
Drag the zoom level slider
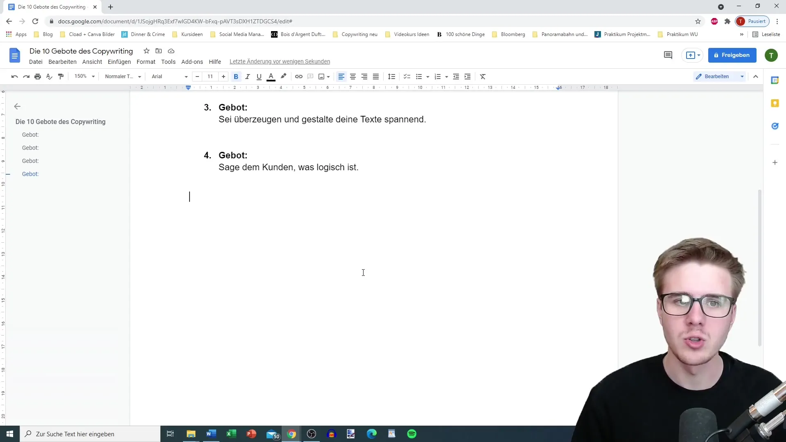pyautogui.click(x=84, y=76)
